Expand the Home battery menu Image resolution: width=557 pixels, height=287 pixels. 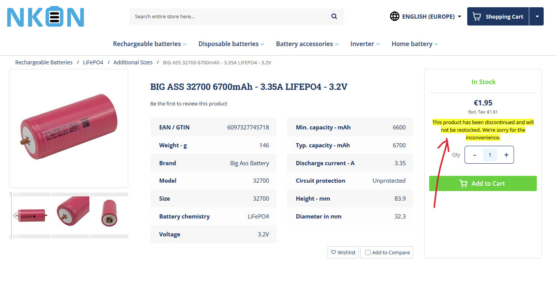(415, 44)
